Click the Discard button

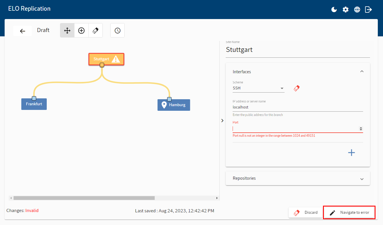pos(305,213)
